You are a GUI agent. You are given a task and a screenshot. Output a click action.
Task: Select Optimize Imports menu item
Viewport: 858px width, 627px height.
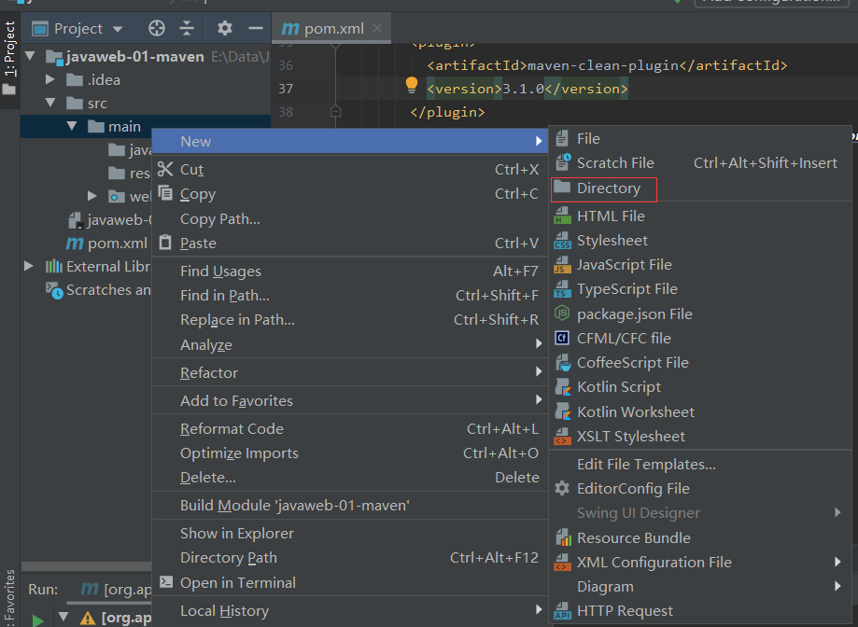coord(350,453)
